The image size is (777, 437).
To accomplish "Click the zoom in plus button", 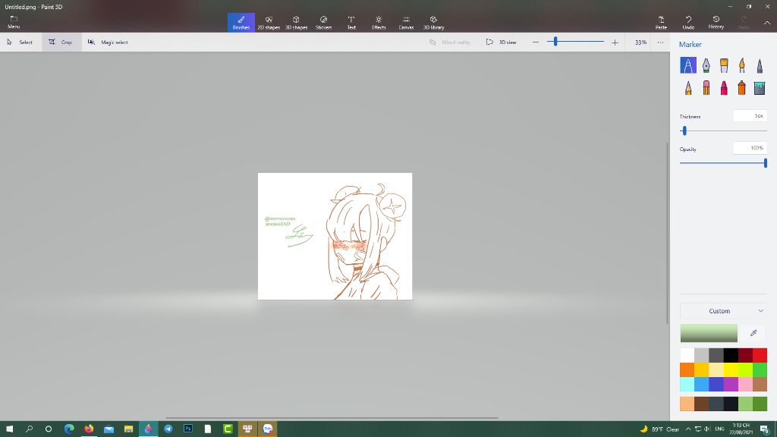I will (x=615, y=42).
